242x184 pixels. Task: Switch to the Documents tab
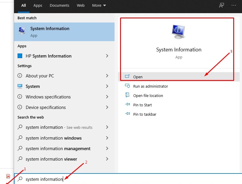[59, 5]
